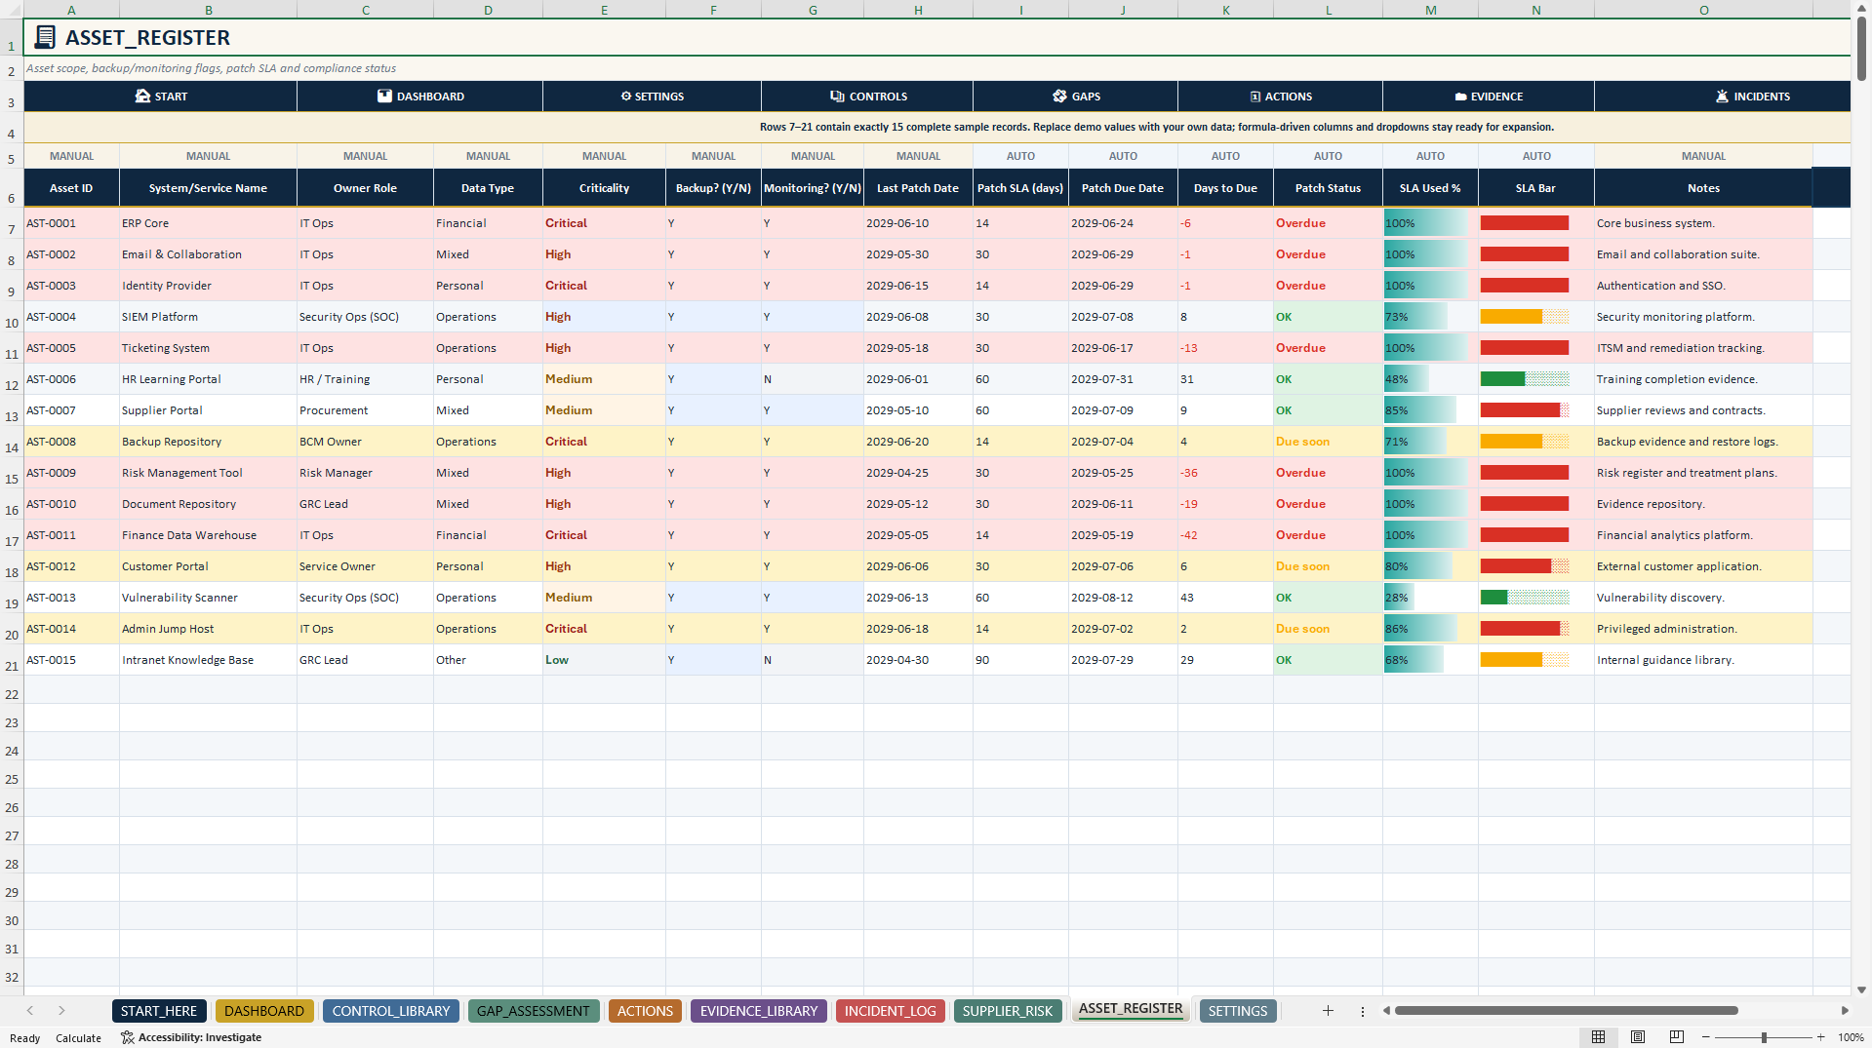Switch to the SUPPLIER_RISK sheet tab
Screen dimensions: 1872x1048
point(1008,1011)
